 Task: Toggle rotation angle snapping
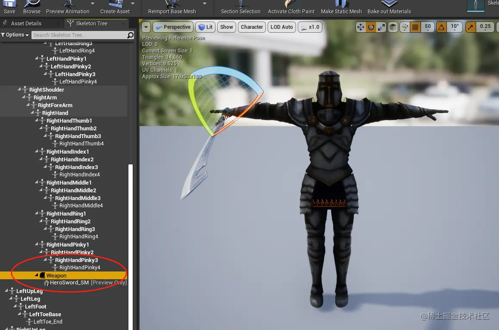tap(441, 27)
